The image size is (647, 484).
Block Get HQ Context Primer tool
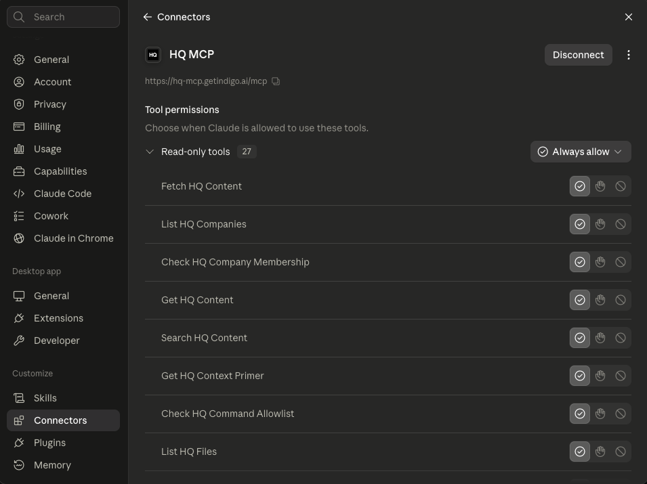tap(621, 376)
